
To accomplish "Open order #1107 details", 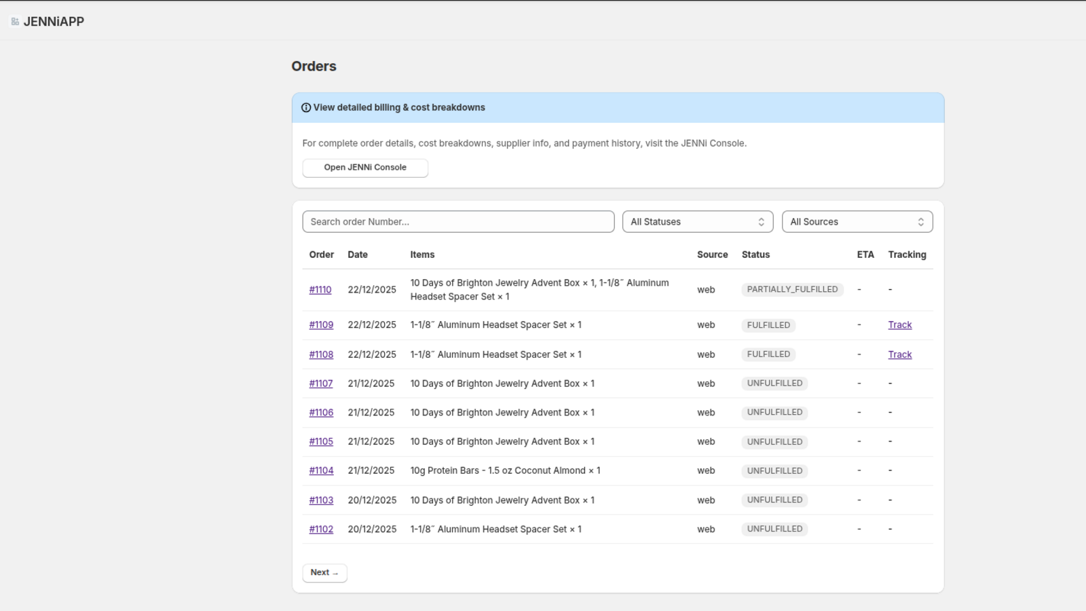I will pos(320,383).
